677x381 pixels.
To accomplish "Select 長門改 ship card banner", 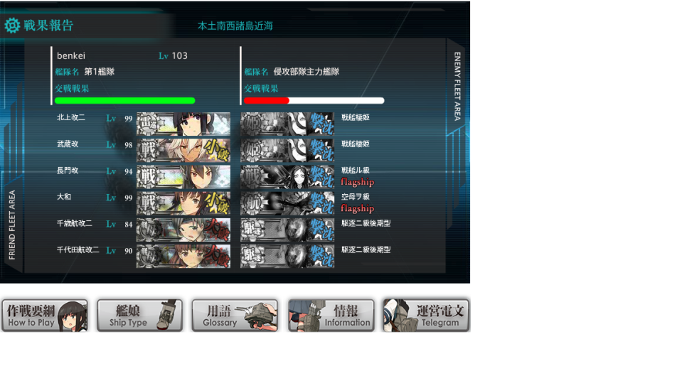I will [x=183, y=177].
